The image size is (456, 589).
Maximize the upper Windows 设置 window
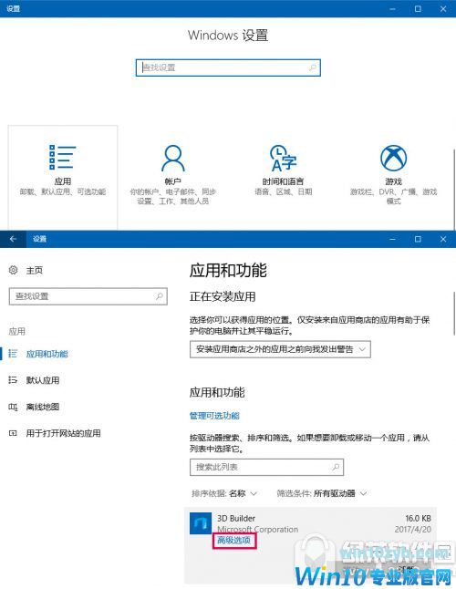click(418, 8)
